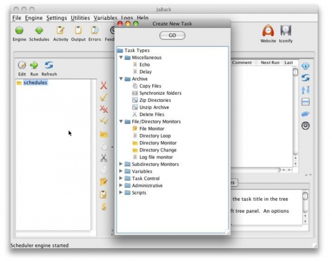Select Zip Directories task

pos(155,100)
